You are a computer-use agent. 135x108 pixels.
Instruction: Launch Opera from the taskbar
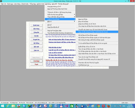pos(103,106)
